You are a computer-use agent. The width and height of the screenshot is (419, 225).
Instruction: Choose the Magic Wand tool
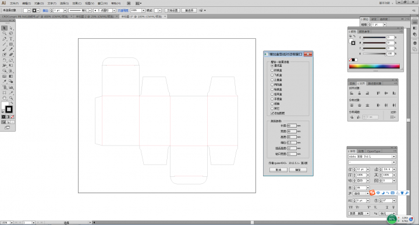point(4,33)
